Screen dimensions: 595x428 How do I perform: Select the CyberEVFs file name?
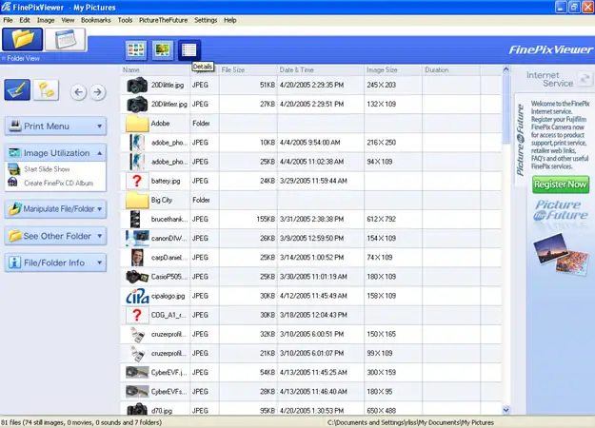[x=169, y=392]
